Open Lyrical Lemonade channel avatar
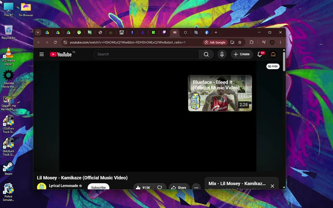Screen dimensions: 333x208 tap(42, 186)
